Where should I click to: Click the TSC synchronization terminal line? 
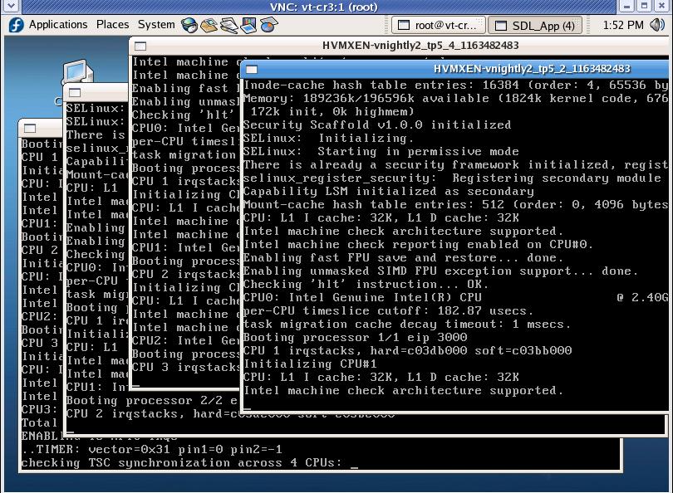click(x=183, y=462)
